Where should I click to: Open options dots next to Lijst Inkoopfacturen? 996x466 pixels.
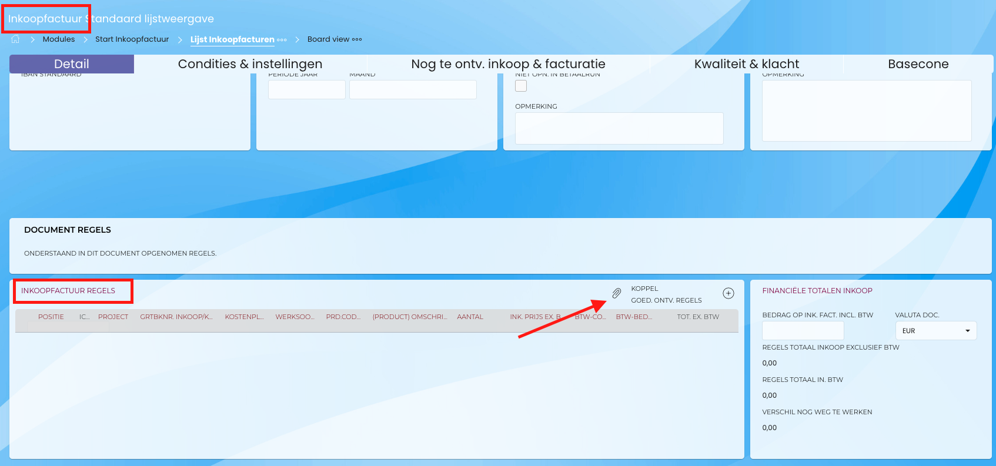pyautogui.click(x=282, y=40)
